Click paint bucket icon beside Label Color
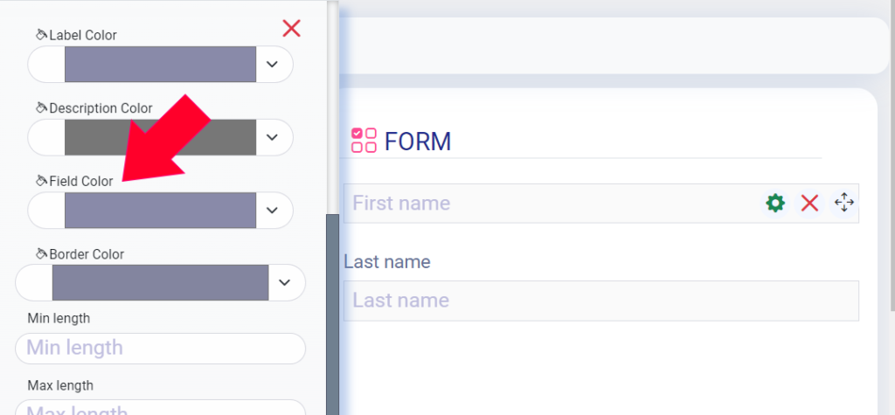Screen dimensions: 895x415 pyautogui.click(x=41, y=35)
